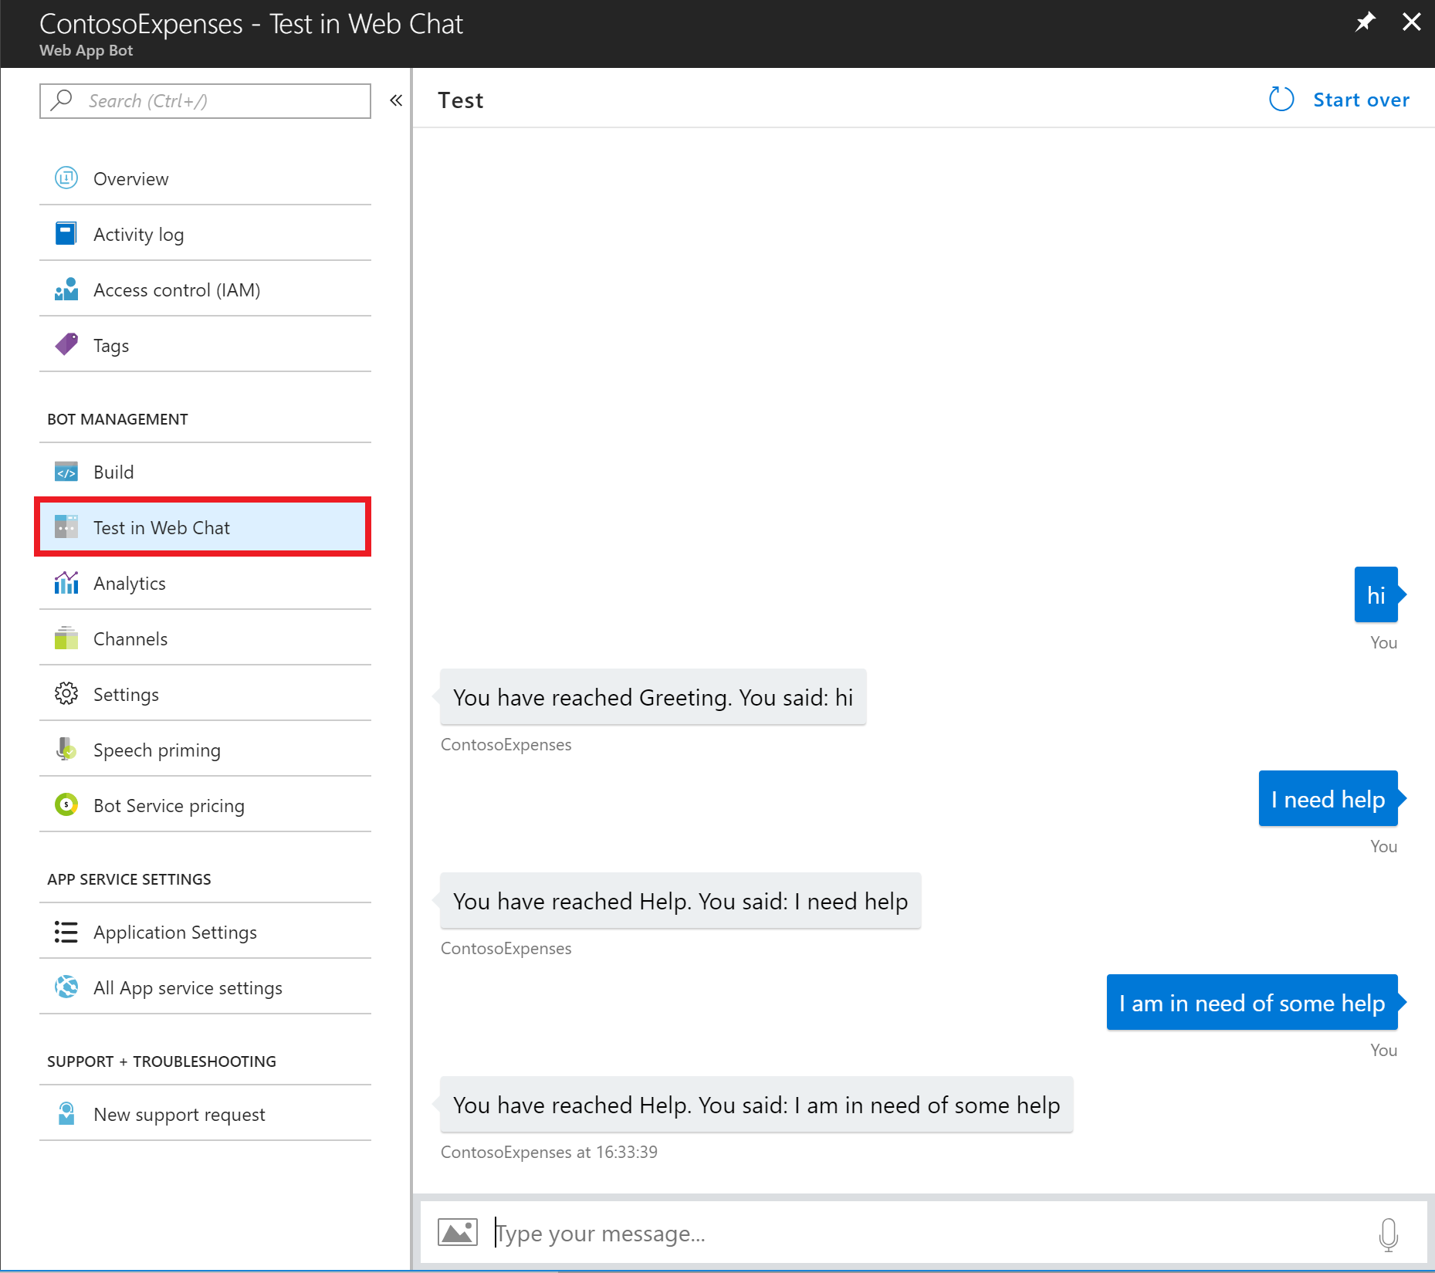This screenshot has height=1273, width=1435.
Task: Click the Bot Service pricing icon
Action: (66, 805)
